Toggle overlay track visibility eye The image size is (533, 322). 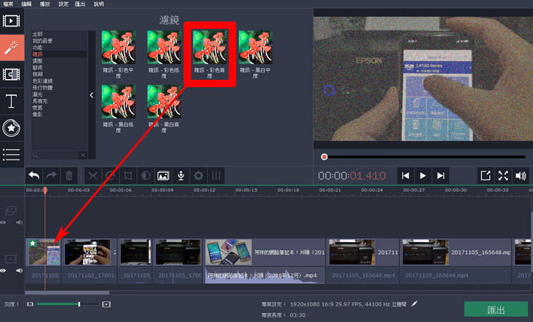[x=3, y=222]
